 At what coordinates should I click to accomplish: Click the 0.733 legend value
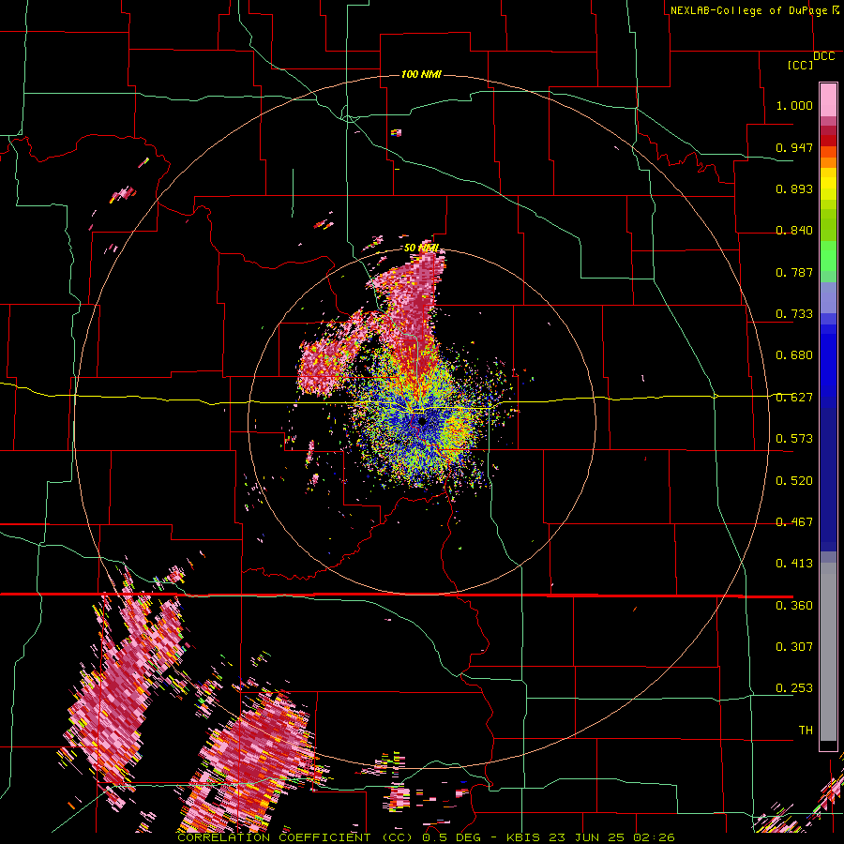pyautogui.click(x=794, y=314)
